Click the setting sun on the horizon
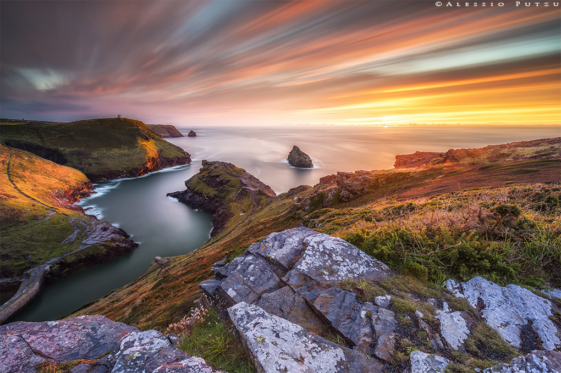Image resolution: width=561 pixels, height=373 pixels. pos(386,125)
